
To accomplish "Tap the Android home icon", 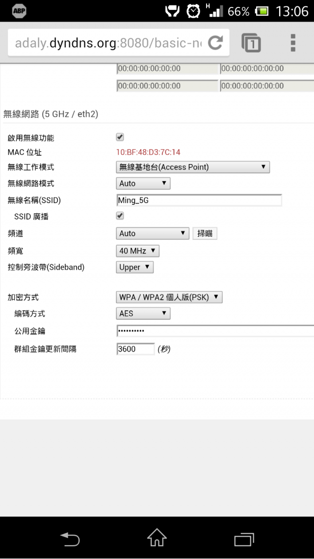I will point(157,537).
